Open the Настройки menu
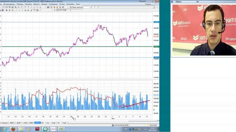236x132 pixels. click(70, 4)
